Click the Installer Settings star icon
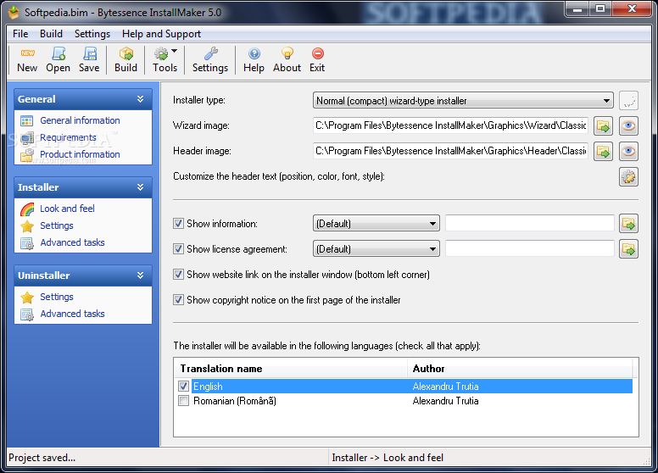 click(x=27, y=226)
